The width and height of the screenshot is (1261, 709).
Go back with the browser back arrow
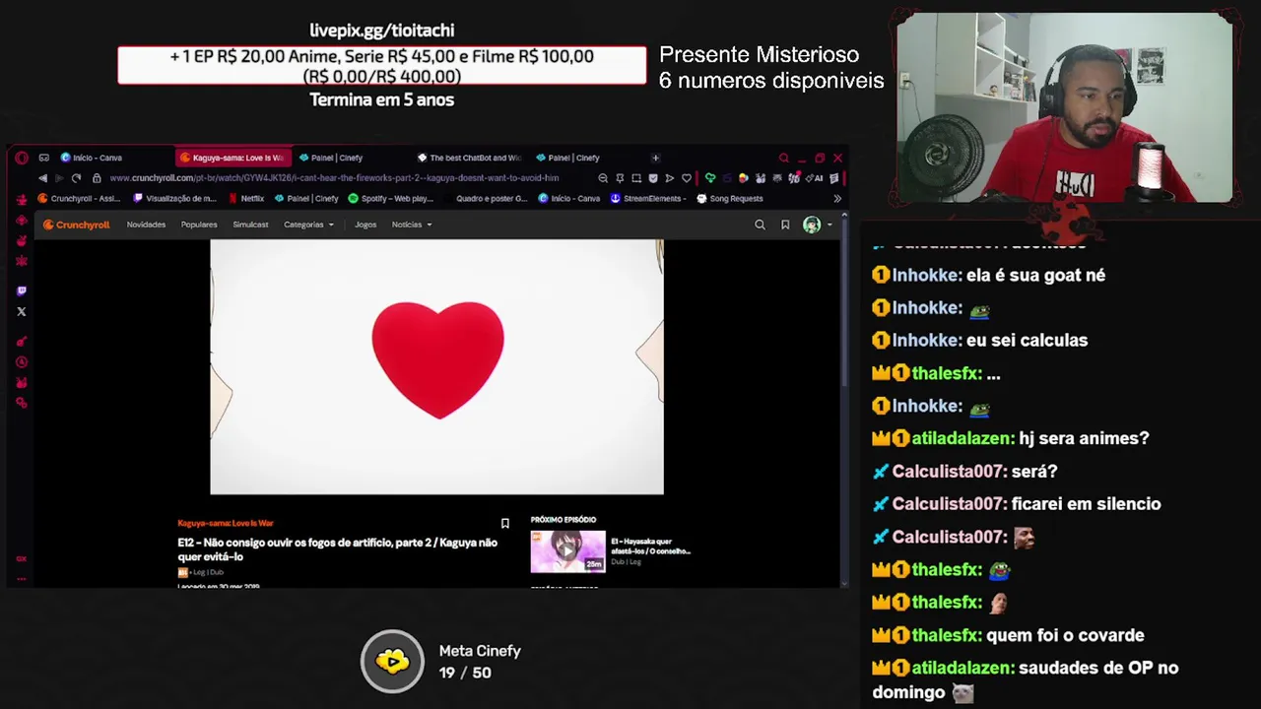[42, 178]
